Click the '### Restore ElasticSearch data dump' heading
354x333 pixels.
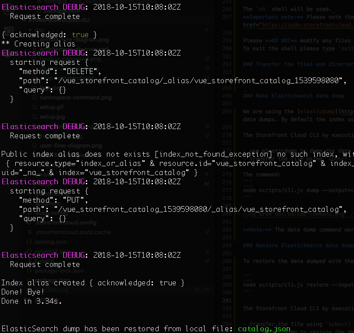(298, 245)
